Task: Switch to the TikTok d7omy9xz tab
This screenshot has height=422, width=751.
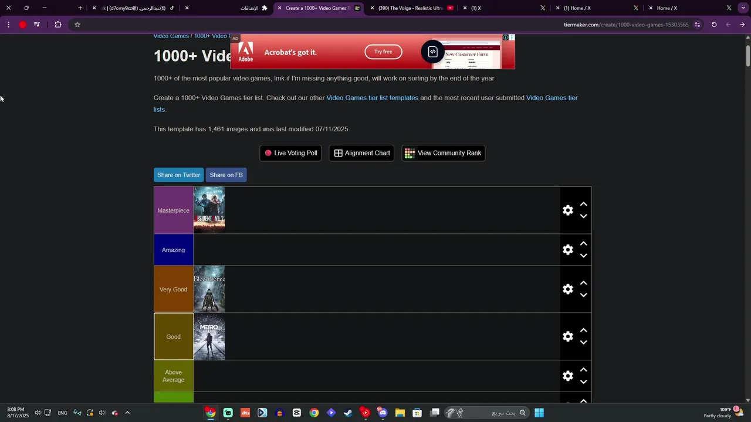Action: point(135,8)
